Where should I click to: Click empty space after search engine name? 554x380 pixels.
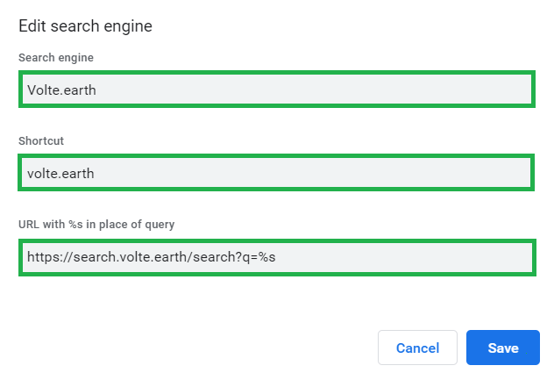[307, 90]
